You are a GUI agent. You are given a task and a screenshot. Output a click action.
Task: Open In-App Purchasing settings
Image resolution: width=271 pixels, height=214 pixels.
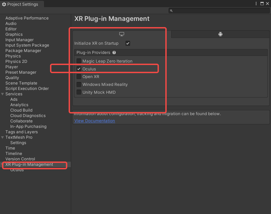[28, 127]
